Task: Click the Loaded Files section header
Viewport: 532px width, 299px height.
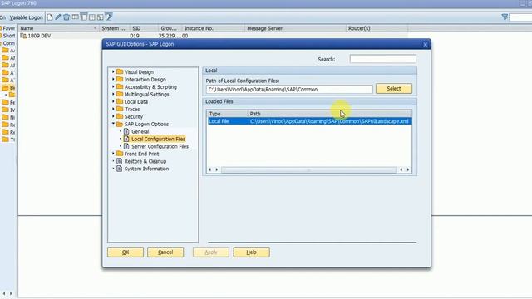Action: click(x=309, y=101)
